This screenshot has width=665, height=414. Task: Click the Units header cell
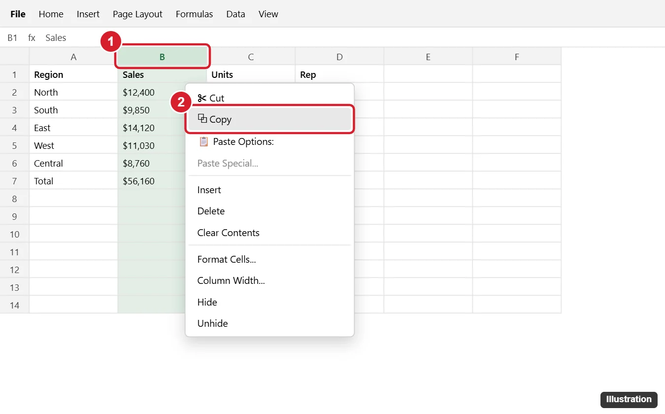point(251,74)
